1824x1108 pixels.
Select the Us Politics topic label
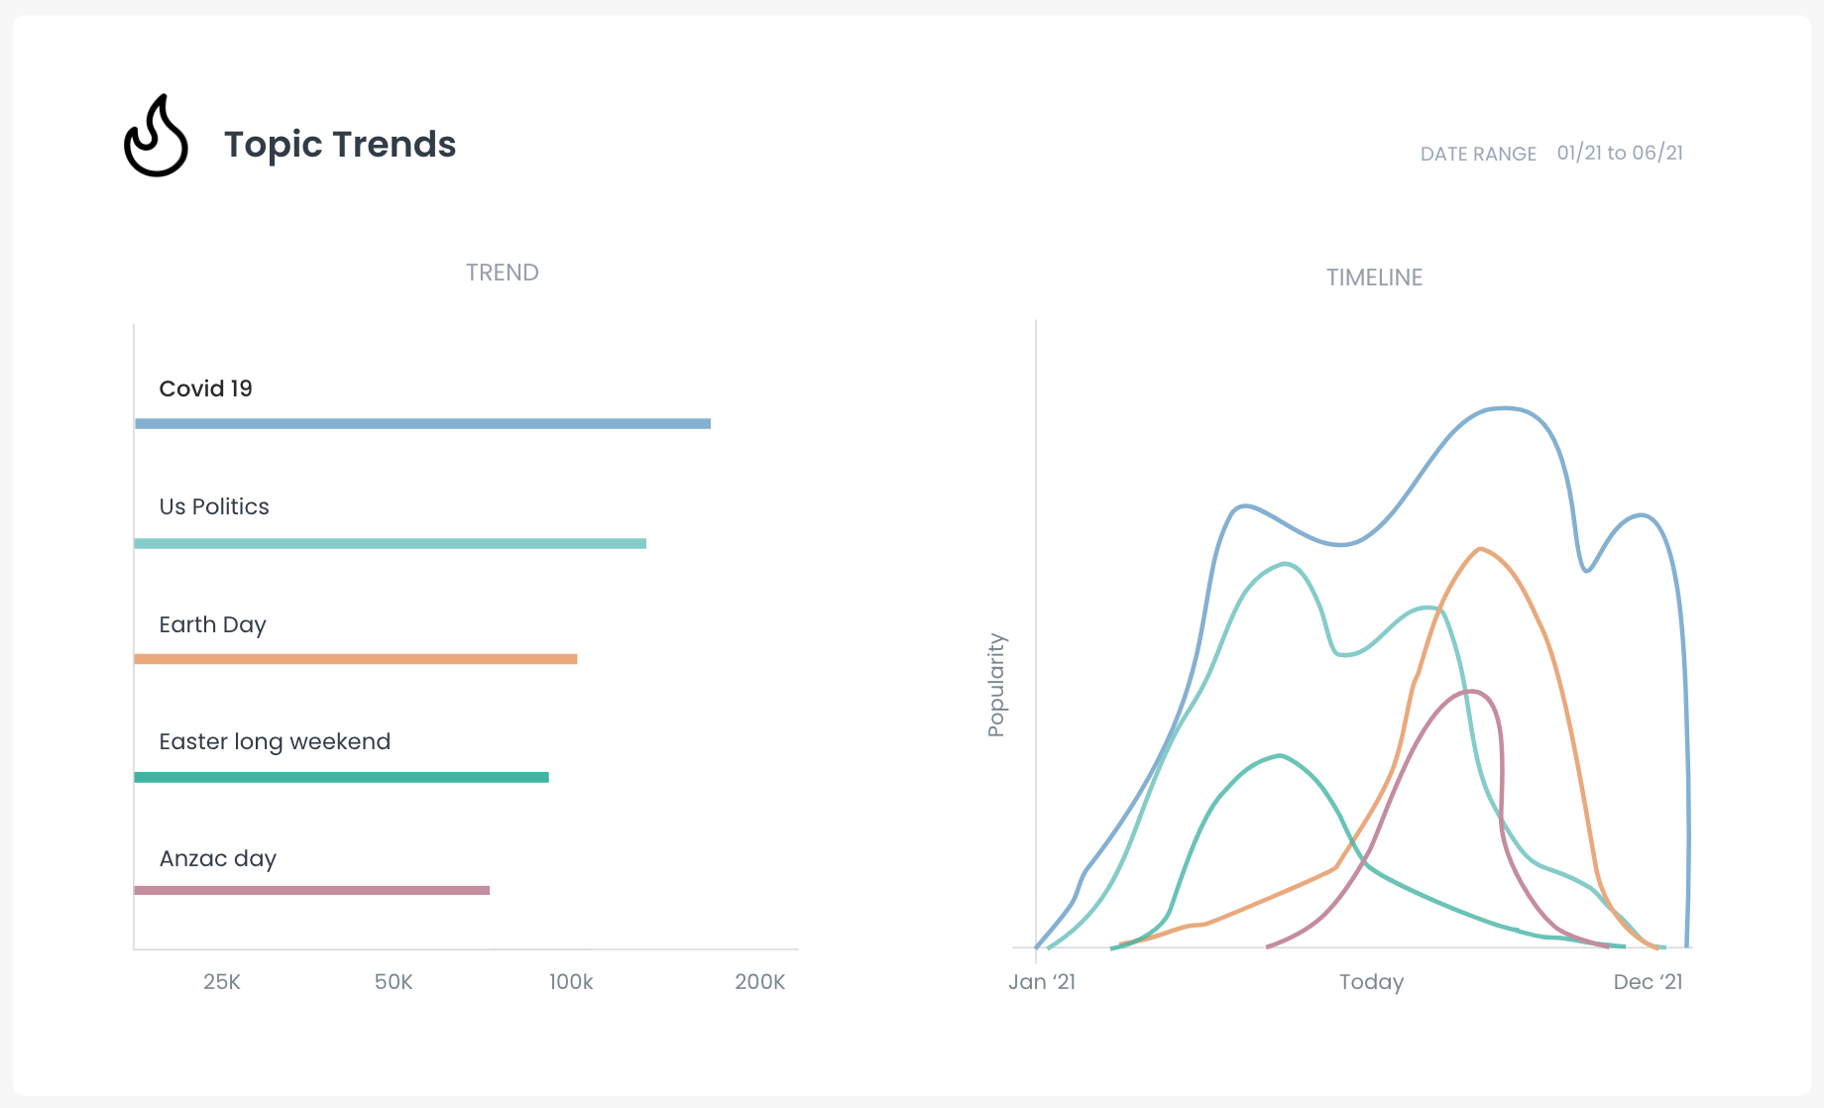pyautogui.click(x=214, y=506)
